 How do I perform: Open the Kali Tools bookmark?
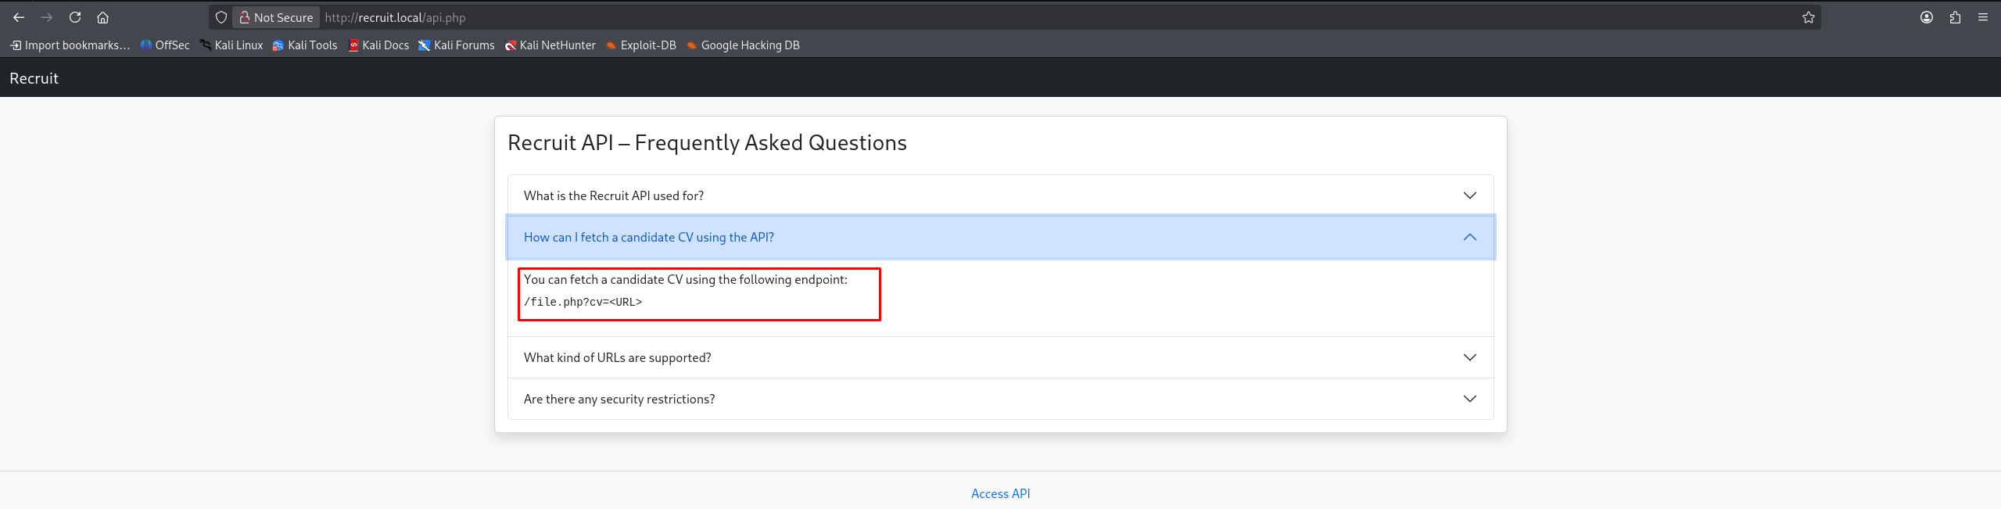point(305,45)
